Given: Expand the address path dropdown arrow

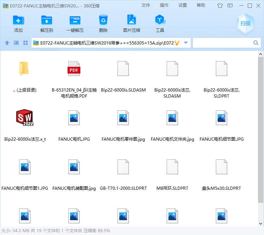Looking at the screenshot, I should [x=186, y=43].
